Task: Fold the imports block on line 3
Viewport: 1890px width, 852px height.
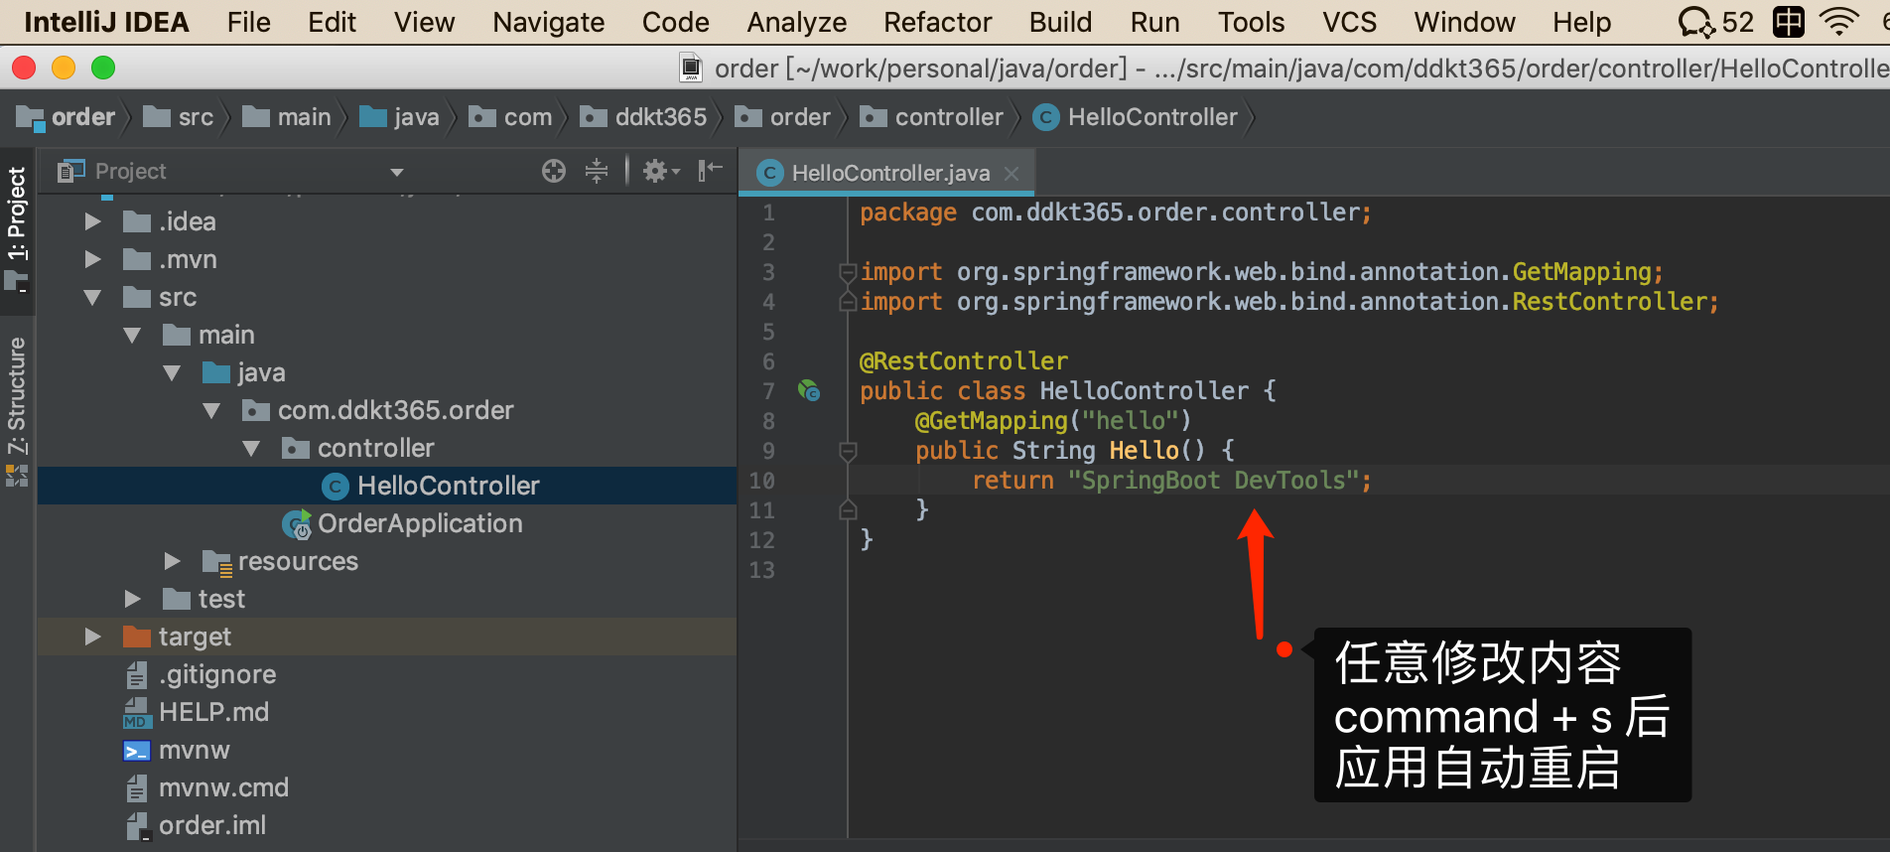Action: pyautogui.click(x=848, y=271)
